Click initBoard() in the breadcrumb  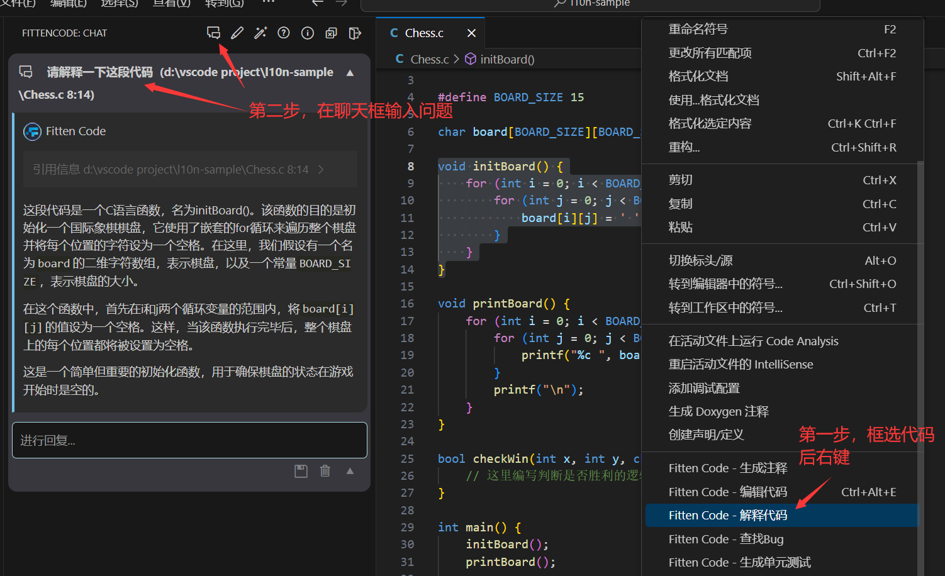507,59
